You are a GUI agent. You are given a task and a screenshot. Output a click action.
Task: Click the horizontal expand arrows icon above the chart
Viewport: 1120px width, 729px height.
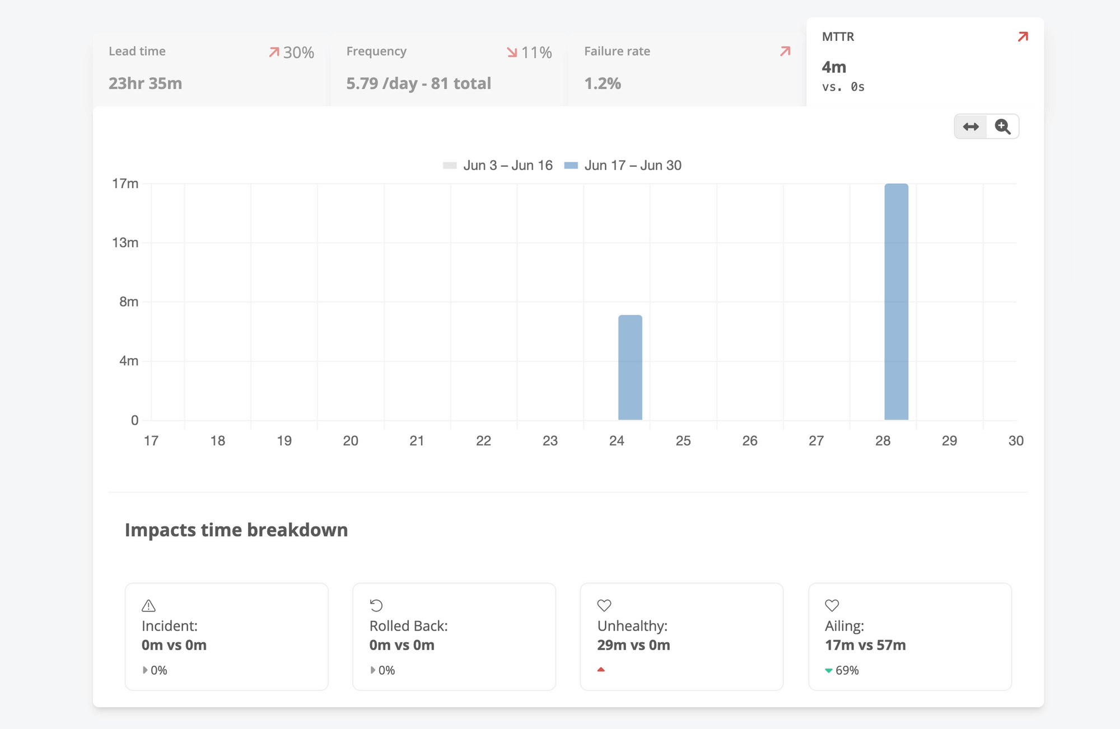click(970, 126)
